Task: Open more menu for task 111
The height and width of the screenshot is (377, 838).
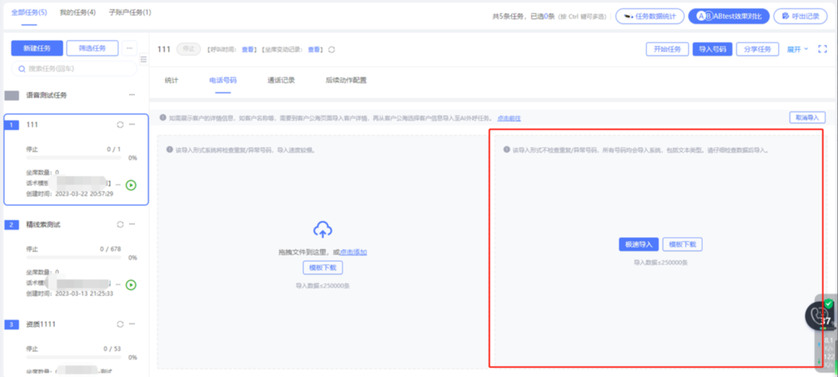Action: tap(132, 125)
